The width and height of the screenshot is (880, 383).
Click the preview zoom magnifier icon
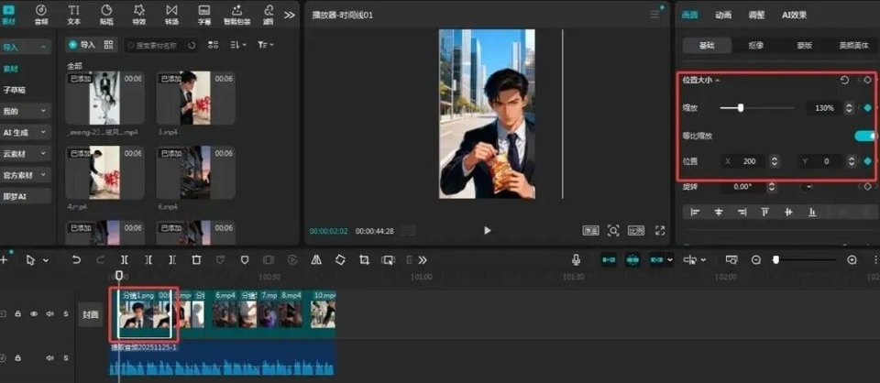click(613, 231)
